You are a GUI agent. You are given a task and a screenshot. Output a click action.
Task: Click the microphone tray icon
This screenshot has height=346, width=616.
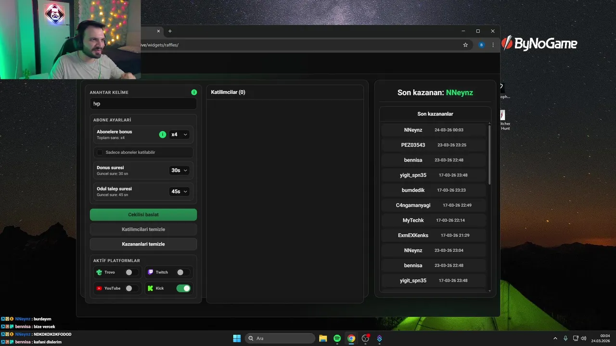point(565,338)
